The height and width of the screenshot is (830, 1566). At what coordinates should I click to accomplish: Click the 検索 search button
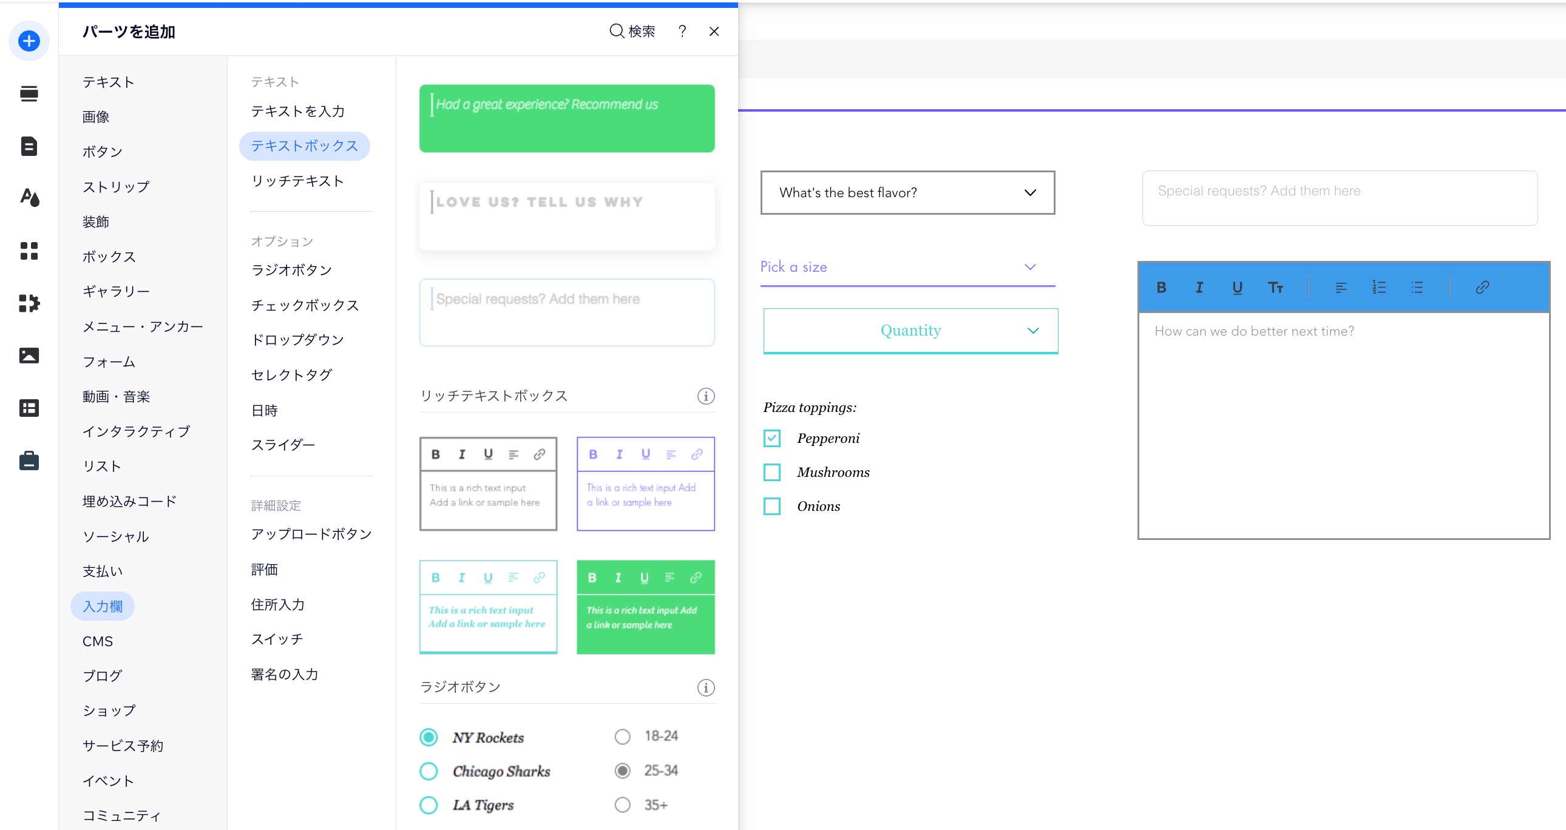pyautogui.click(x=632, y=31)
